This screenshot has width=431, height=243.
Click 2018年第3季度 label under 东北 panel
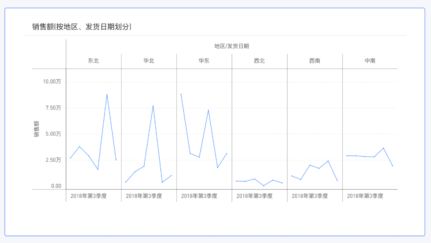89,196
